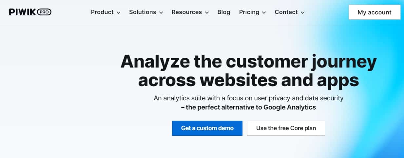Go to the Blog page
The image size is (404, 158).
[224, 12]
